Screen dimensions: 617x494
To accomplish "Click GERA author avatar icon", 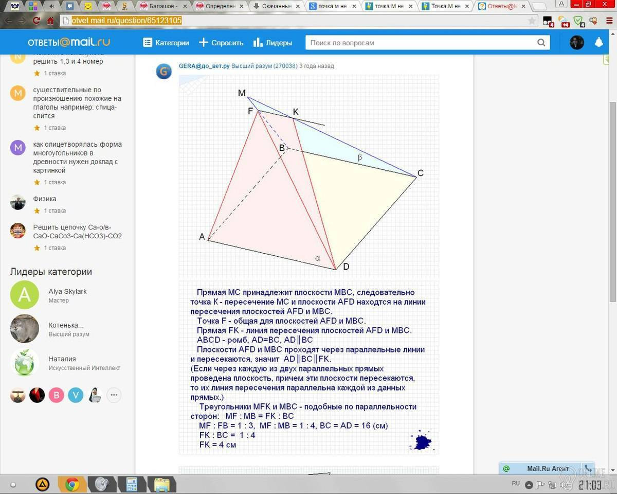I will (164, 72).
